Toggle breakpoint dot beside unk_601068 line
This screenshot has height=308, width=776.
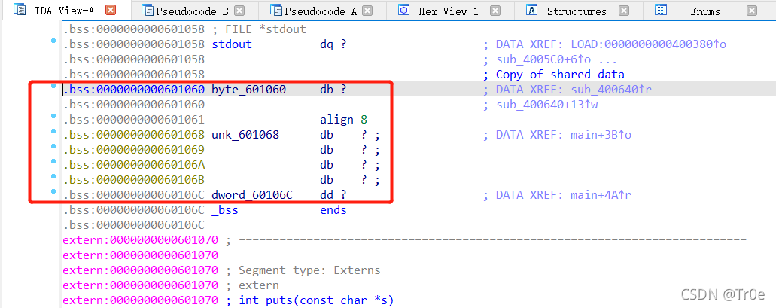pos(53,132)
